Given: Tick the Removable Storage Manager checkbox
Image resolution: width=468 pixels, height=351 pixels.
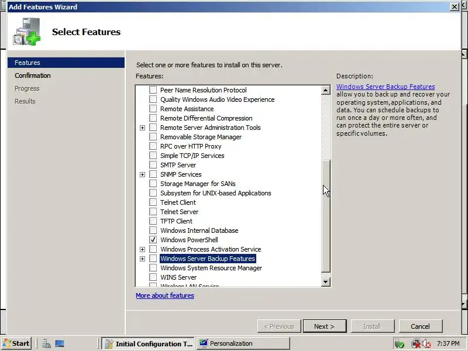Looking at the screenshot, I should [153, 137].
